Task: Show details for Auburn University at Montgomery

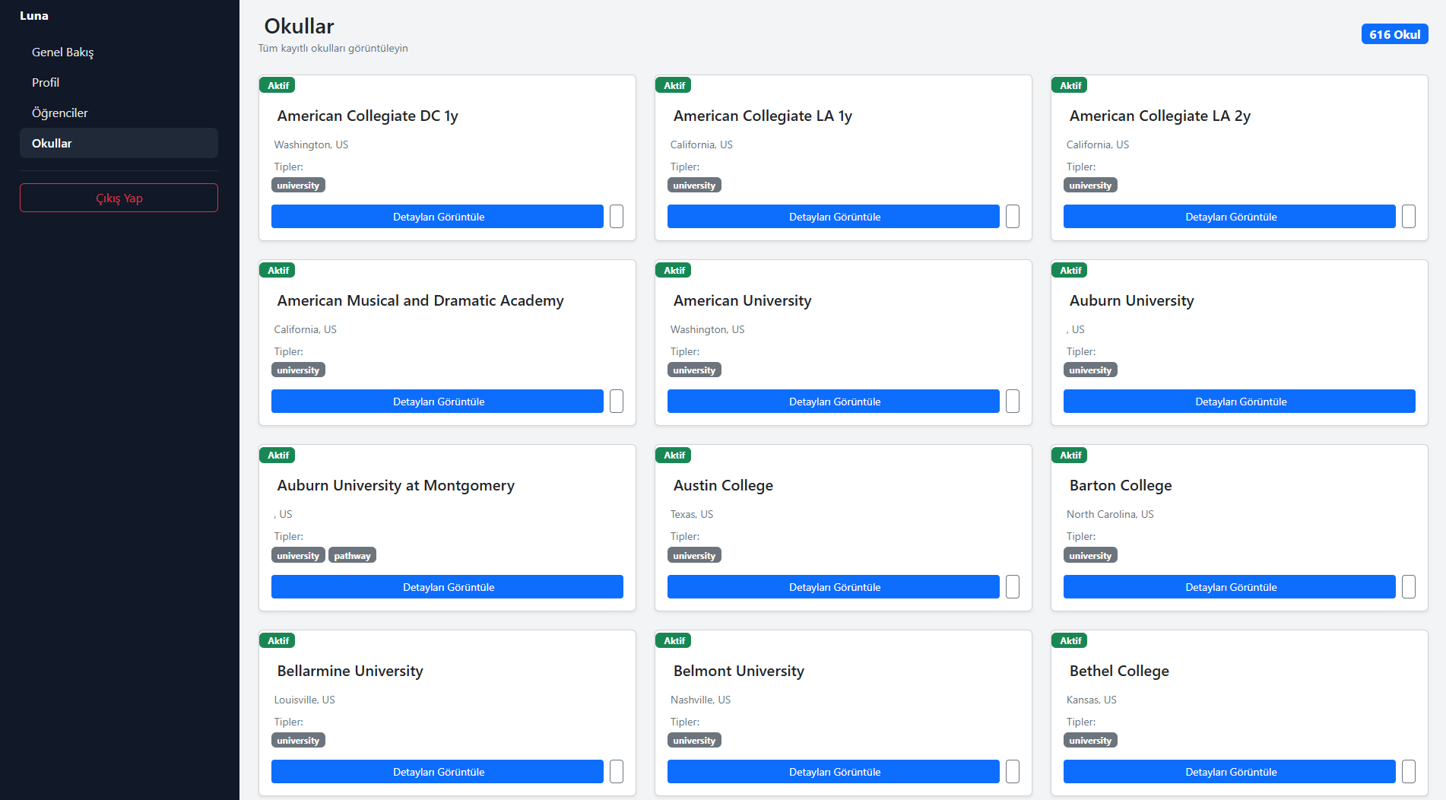Action: tap(447, 587)
